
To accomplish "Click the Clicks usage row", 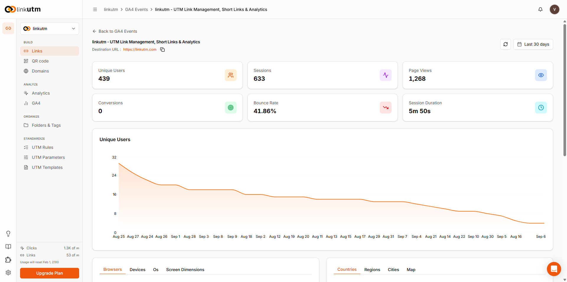I will pos(50,248).
